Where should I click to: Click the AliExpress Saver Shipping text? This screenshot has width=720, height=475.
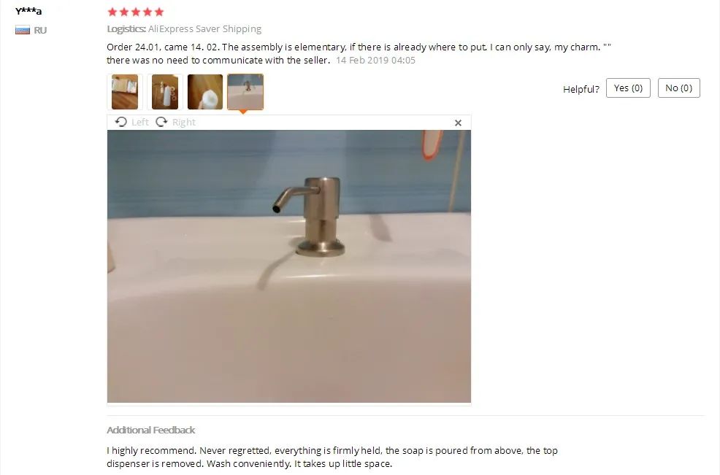coord(204,29)
